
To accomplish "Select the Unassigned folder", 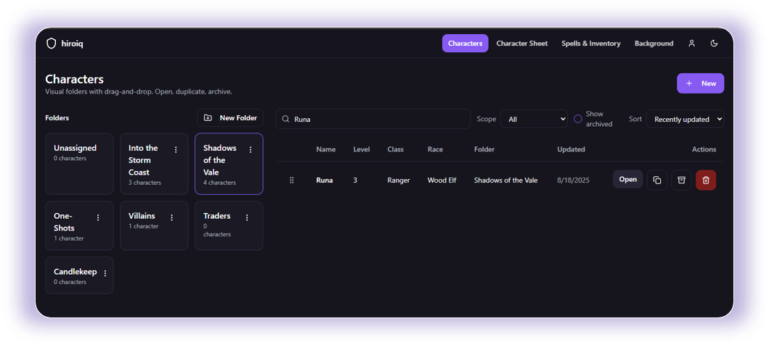I will pos(79,163).
